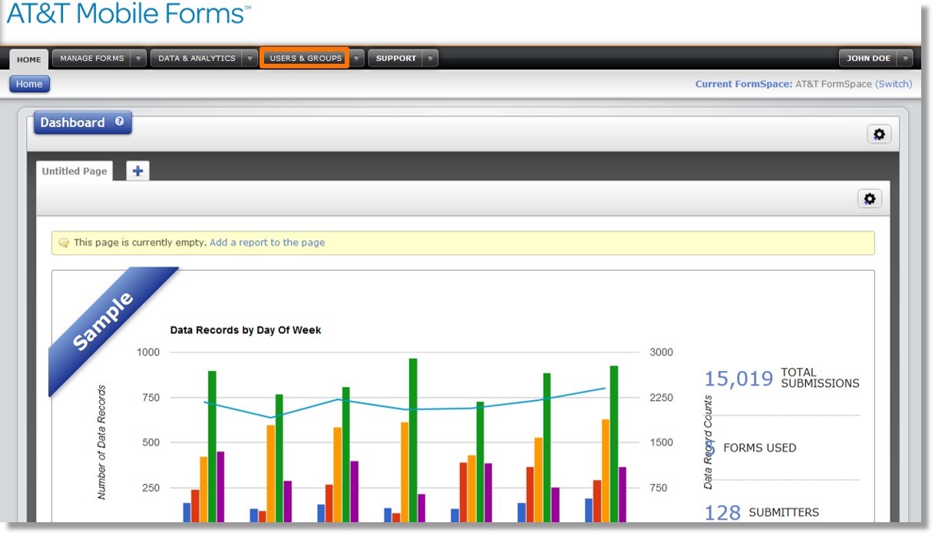
Task: Open the Dashboard help question-mark icon
Action: click(119, 121)
